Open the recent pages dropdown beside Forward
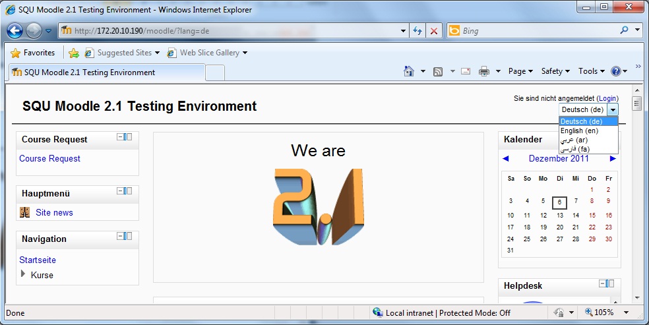The height and width of the screenshot is (325, 649). (48, 31)
